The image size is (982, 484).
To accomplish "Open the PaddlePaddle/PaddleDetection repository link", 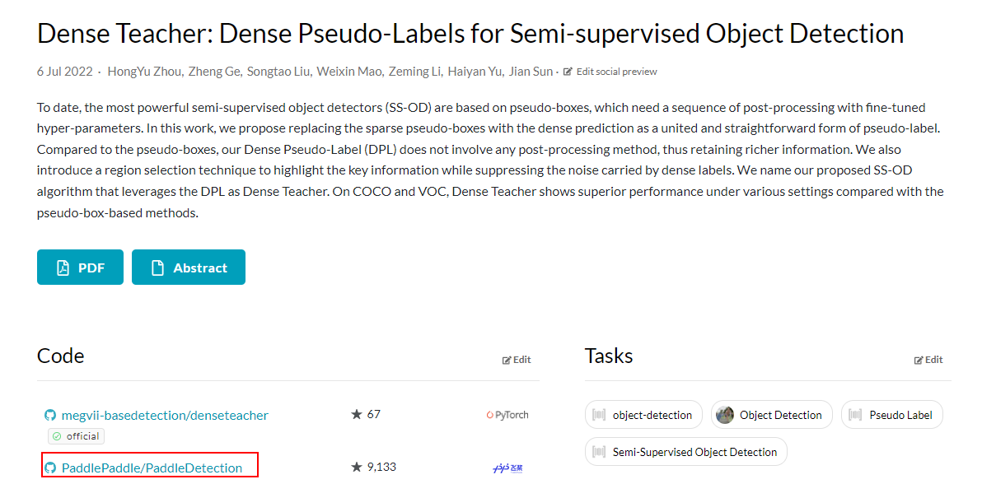I will pos(152,468).
